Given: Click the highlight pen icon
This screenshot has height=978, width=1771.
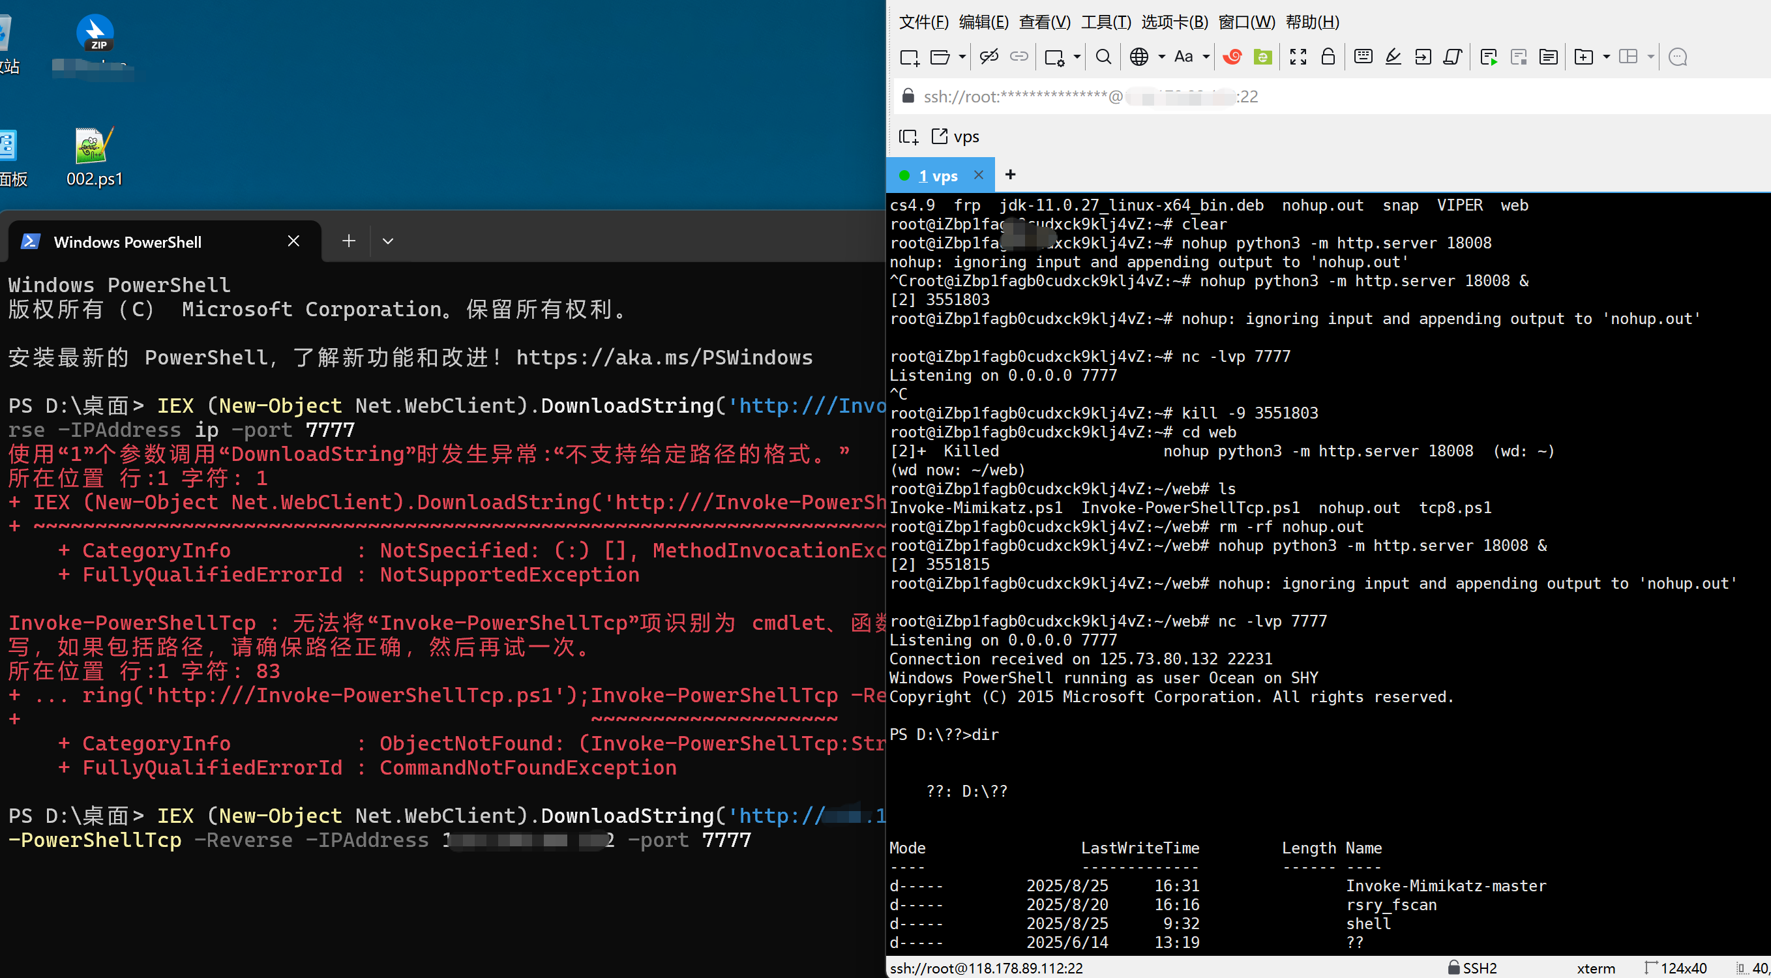Looking at the screenshot, I should (1393, 56).
